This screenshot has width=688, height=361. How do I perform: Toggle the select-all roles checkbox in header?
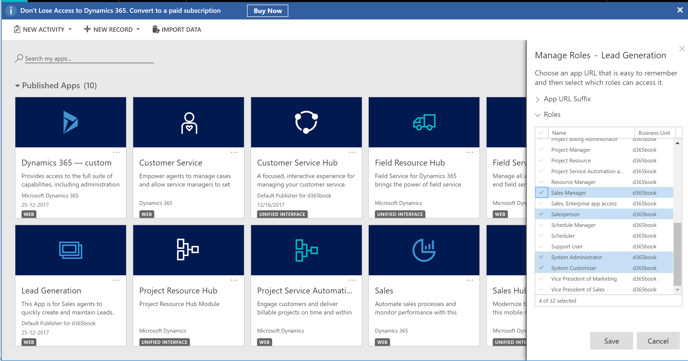541,133
